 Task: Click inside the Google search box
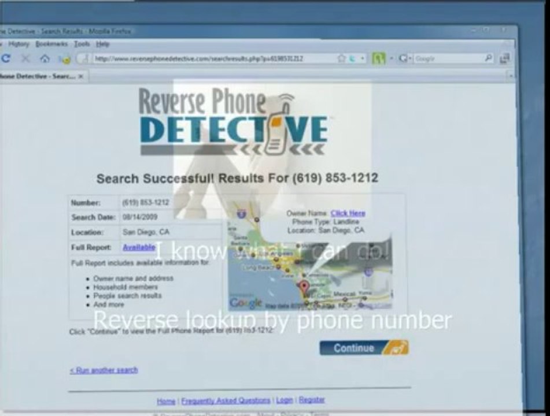[448, 58]
